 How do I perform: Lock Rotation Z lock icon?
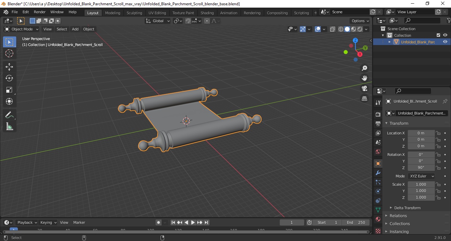[x=438, y=168]
